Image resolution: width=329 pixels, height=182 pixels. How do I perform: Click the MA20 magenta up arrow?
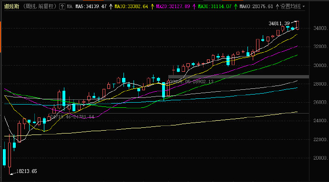194,7
